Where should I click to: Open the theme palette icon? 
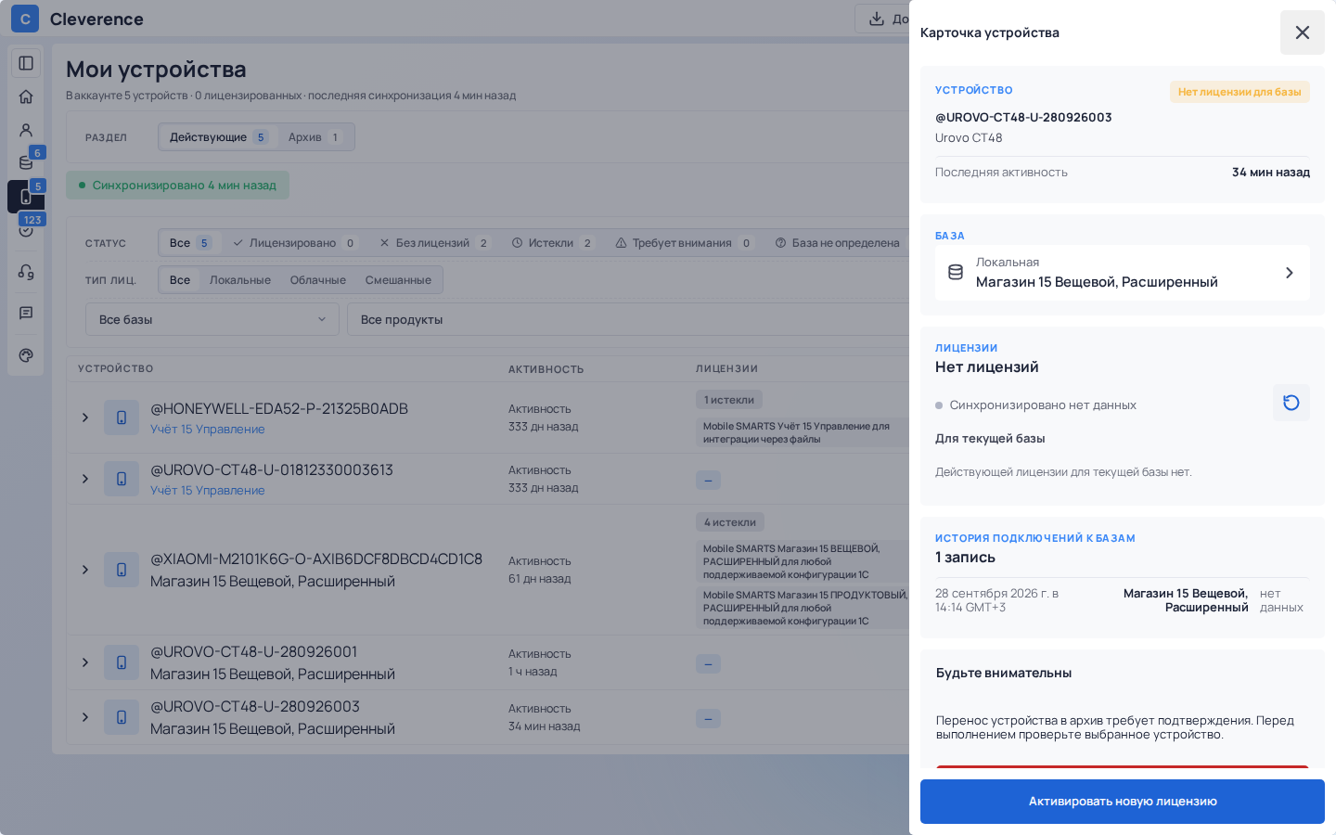(x=26, y=355)
